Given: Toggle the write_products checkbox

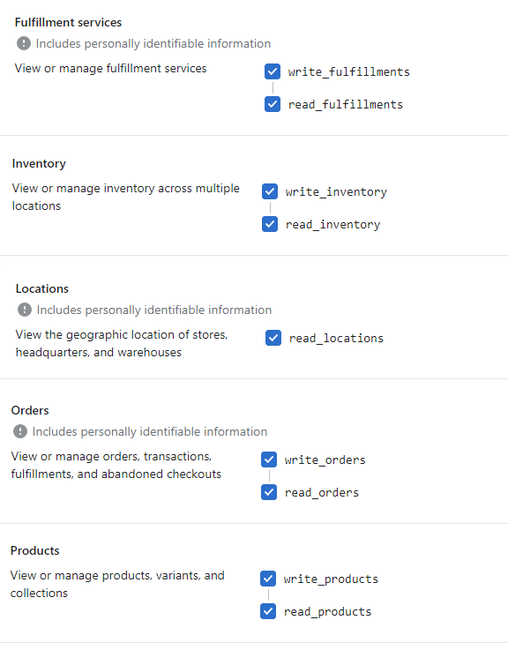Looking at the screenshot, I should pyautogui.click(x=268, y=579).
